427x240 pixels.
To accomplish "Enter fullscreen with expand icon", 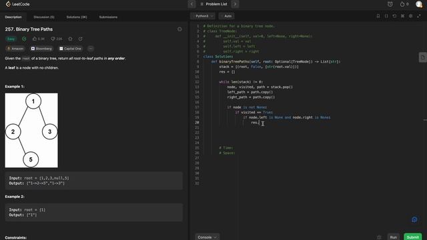I will (x=419, y=16).
